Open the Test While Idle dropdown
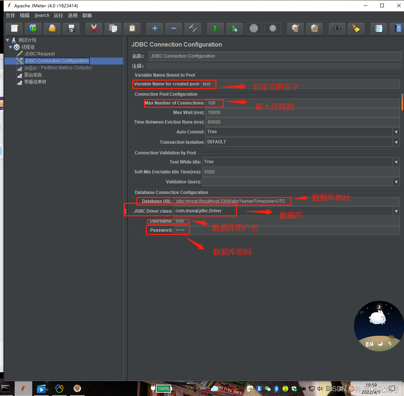The width and height of the screenshot is (404, 396). 396,162
